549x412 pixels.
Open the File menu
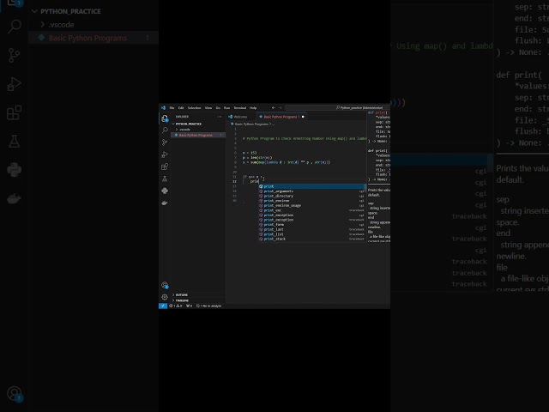pos(172,107)
